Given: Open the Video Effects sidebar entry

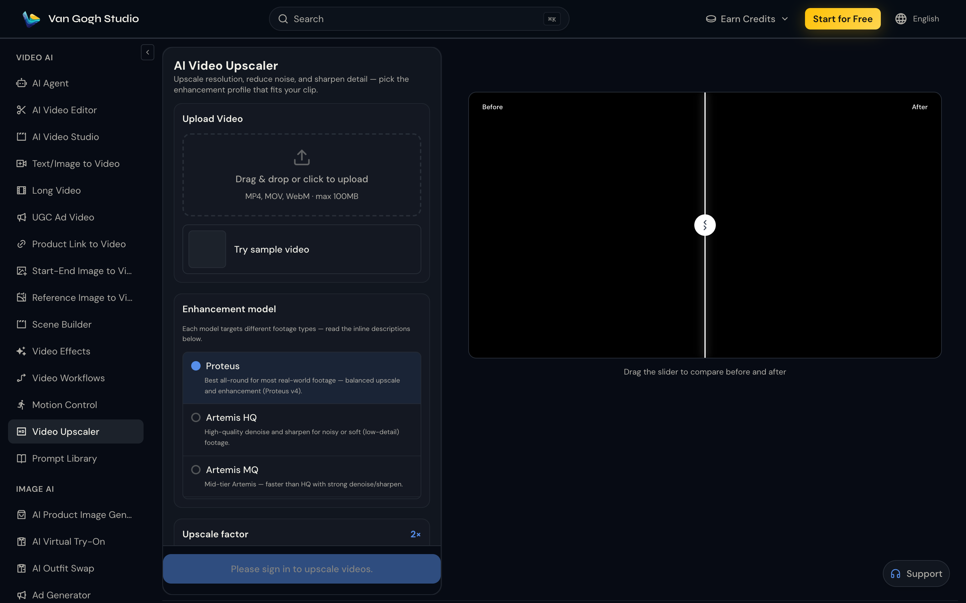Looking at the screenshot, I should tap(76, 351).
